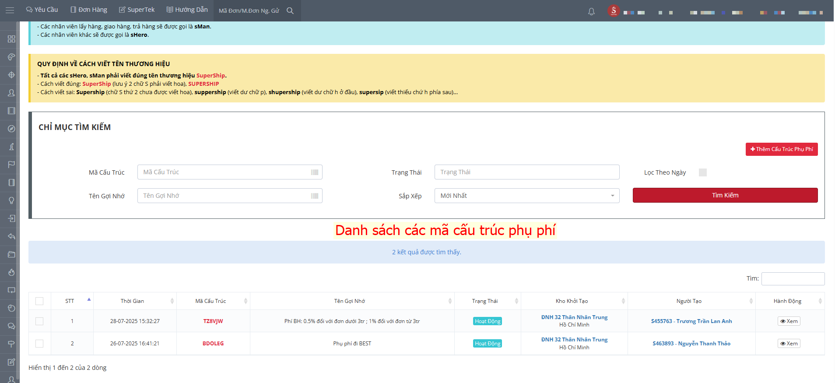Click the text Phụ phí đi BEST
The width and height of the screenshot is (835, 383).
pyautogui.click(x=352, y=344)
